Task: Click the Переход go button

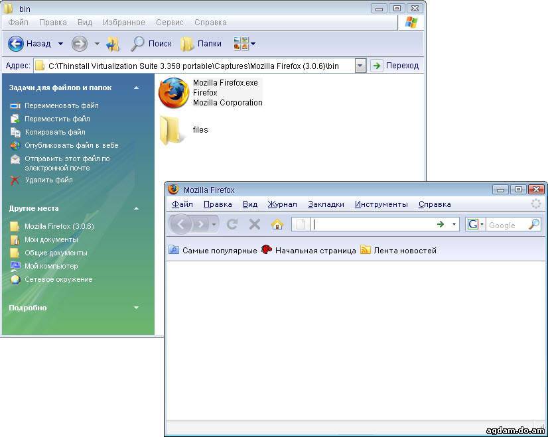Action: 395,66
